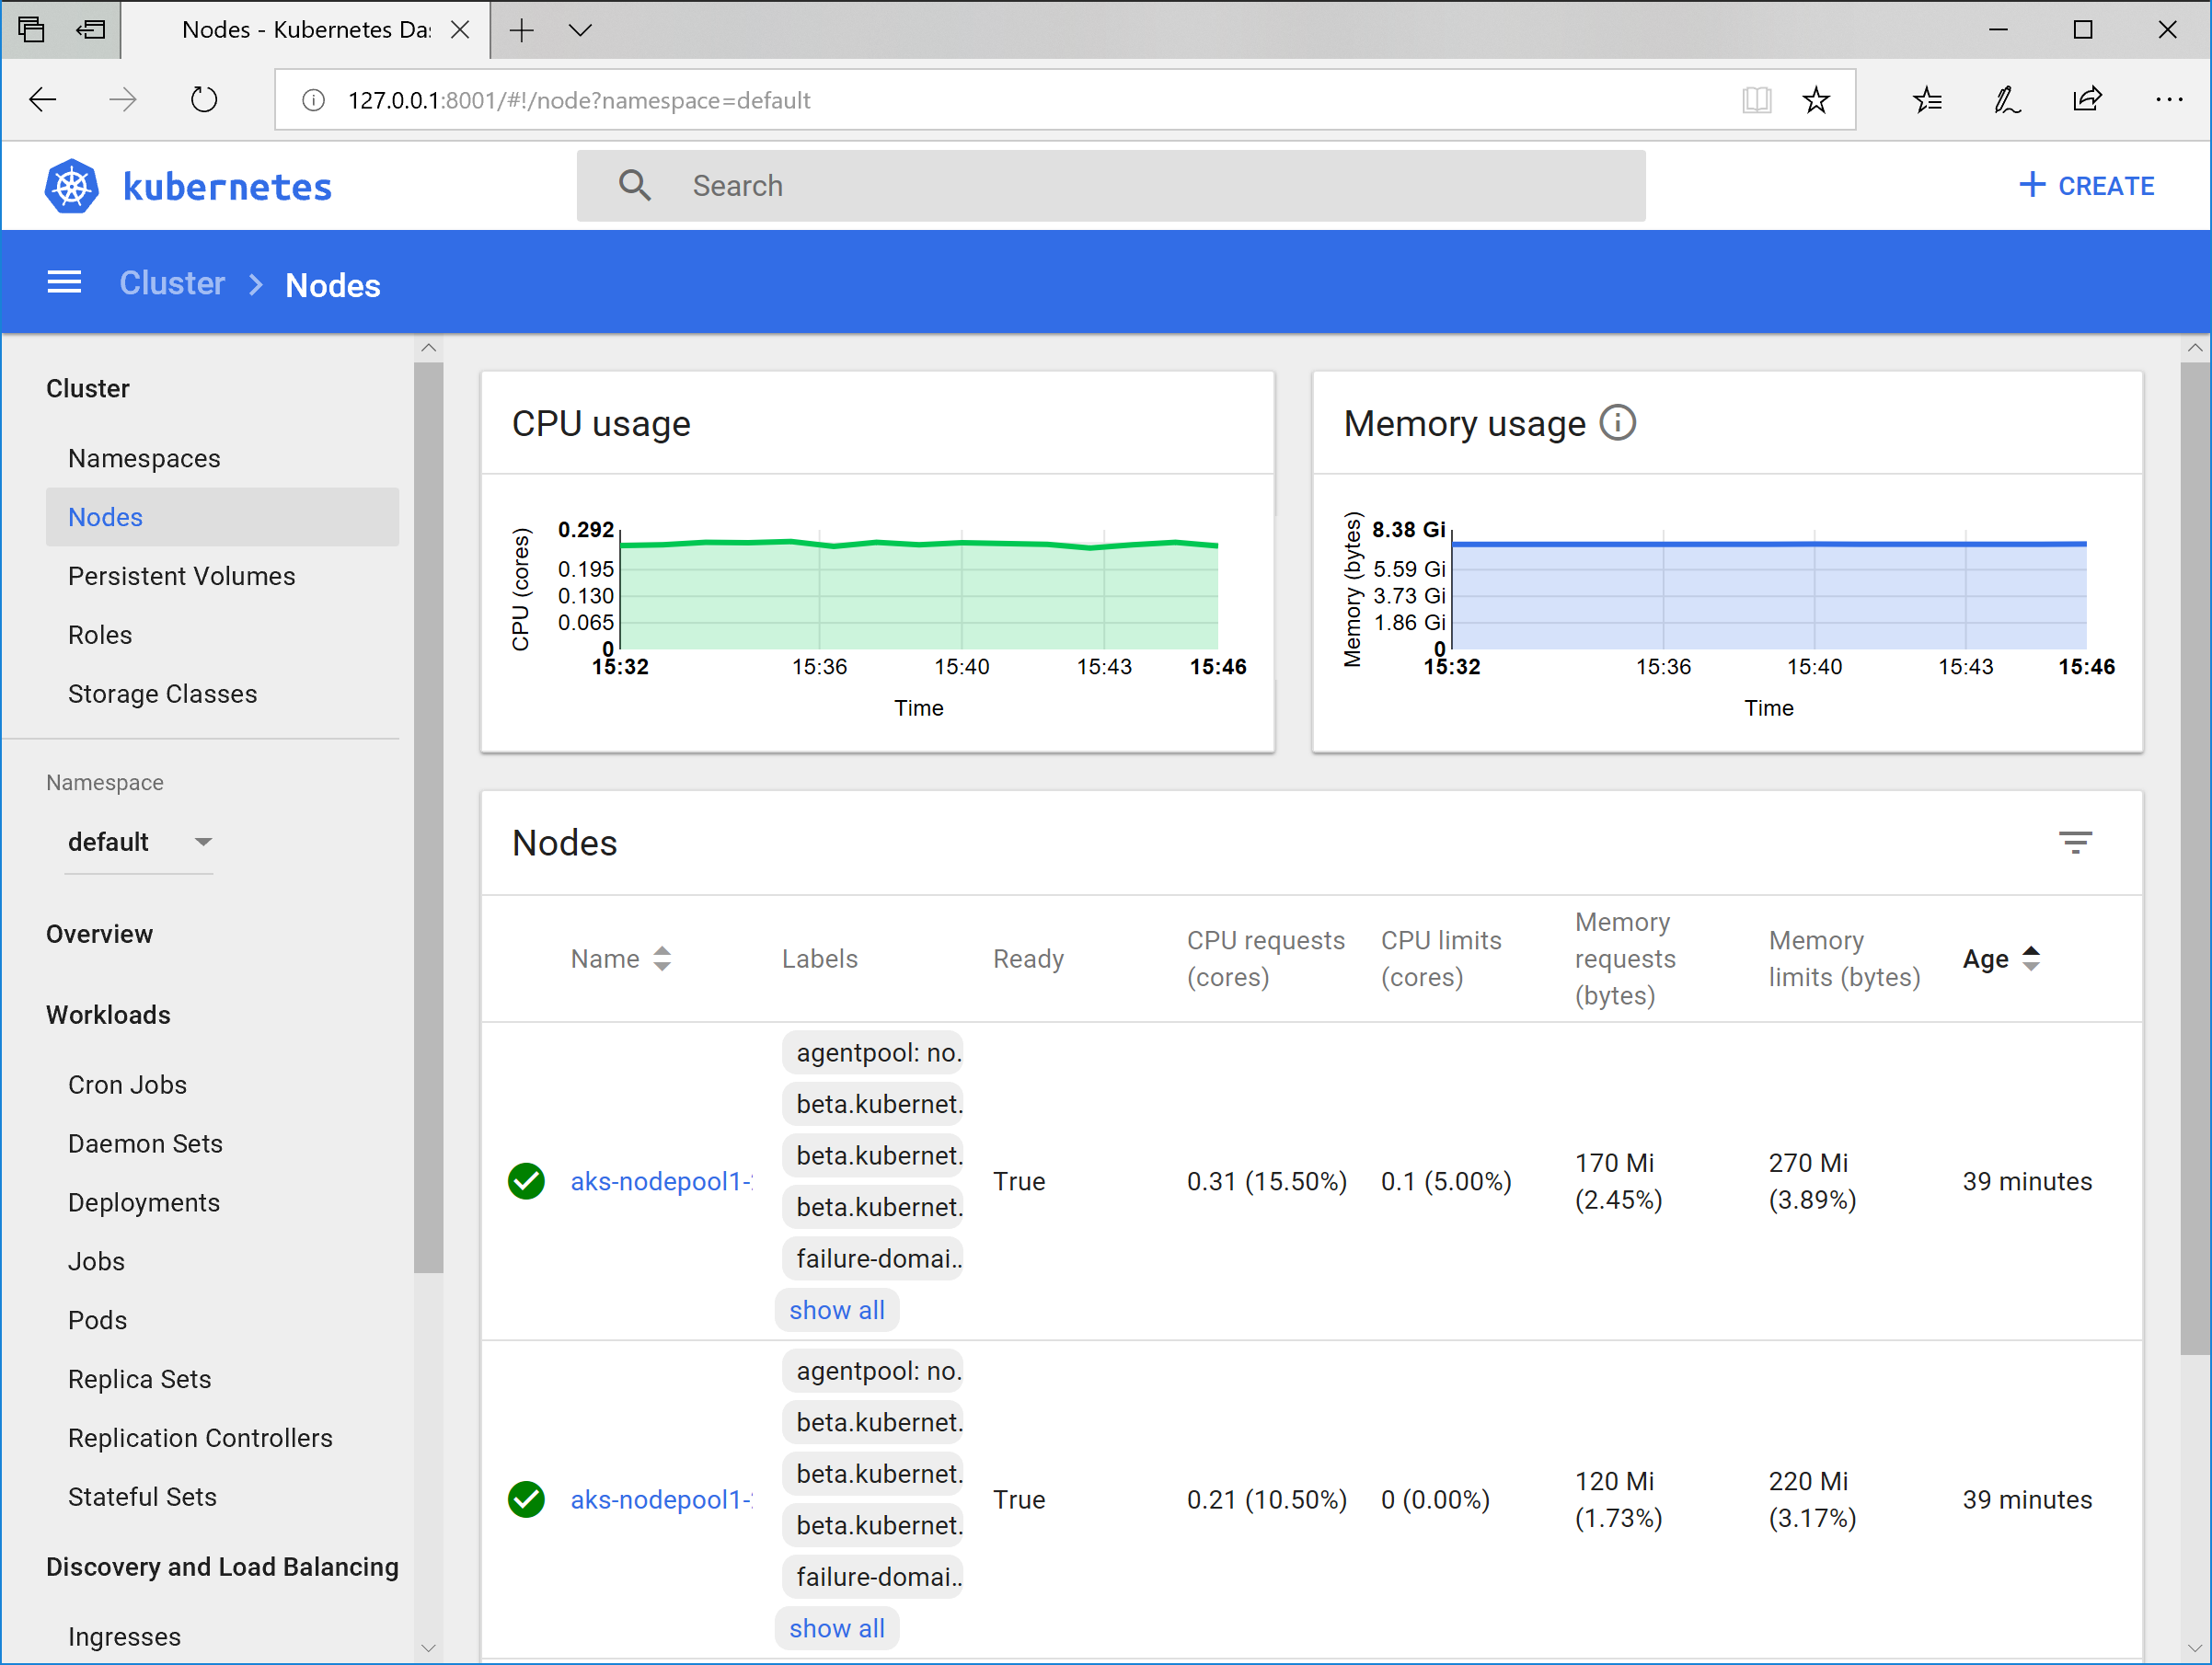Click the share page icon
The height and width of the screenshot is (1665, 2212).
pyautogui.click(x=2087, y=100)
